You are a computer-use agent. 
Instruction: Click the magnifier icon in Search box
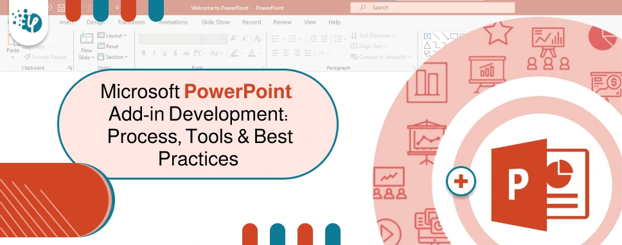(362, 8)
